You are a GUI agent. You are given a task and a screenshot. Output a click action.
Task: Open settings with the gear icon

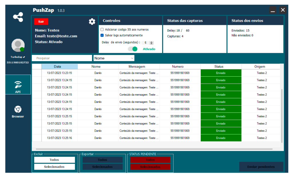92,22
